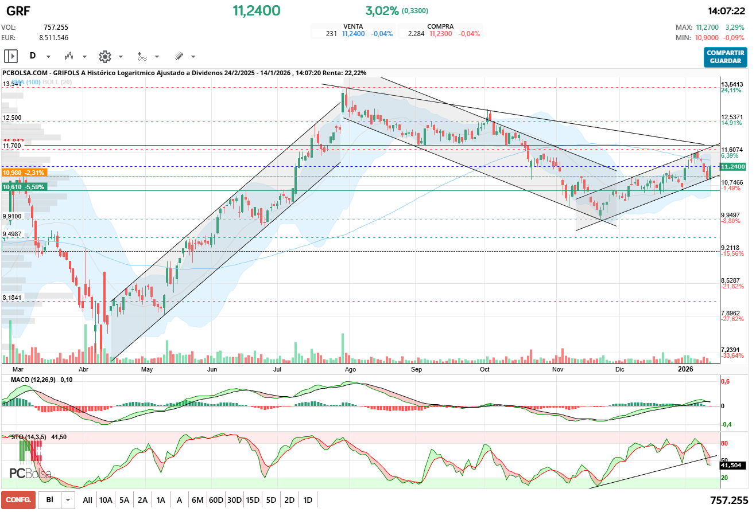756x512 pixels.
Task: Click the 3,02% change value
Action: (x=382, y=11)
